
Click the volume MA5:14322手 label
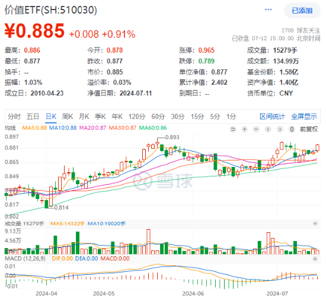pos(68,224)
